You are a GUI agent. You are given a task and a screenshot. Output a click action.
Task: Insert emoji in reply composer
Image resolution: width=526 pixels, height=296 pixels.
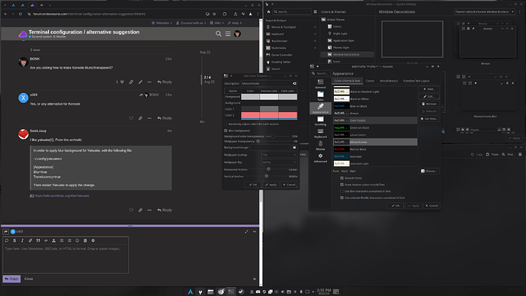pyautogui.click(x=77, y=240)
